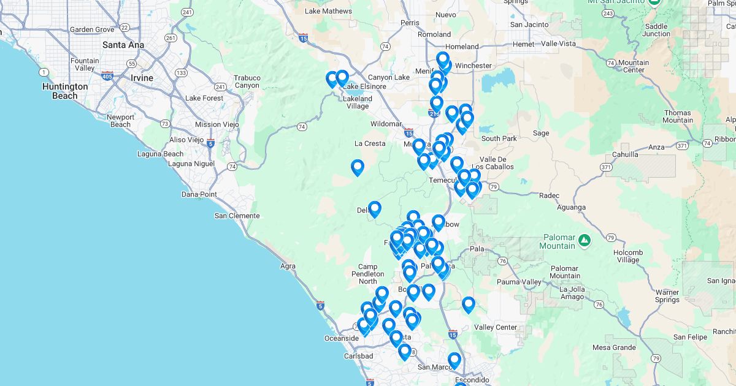Click the Route 133 shield near Irvine
The width and height of the screenshot is (736, 386).
(x=181, y=72)
